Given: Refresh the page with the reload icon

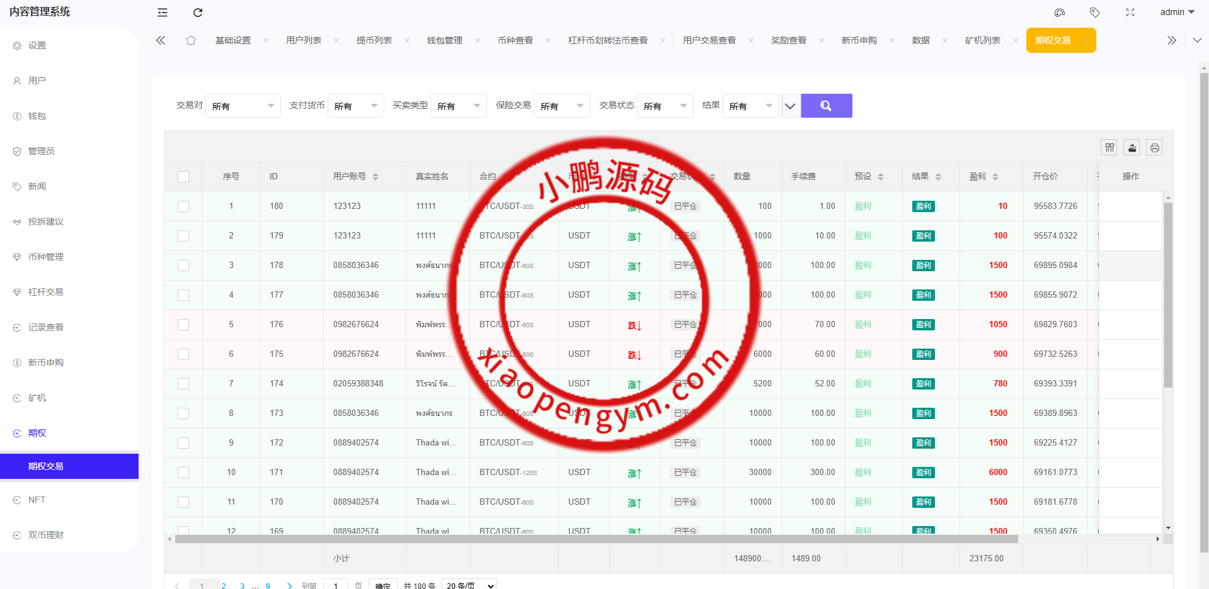Looking at the screenshot, I should pyautogui.click(x=198, y=13).
